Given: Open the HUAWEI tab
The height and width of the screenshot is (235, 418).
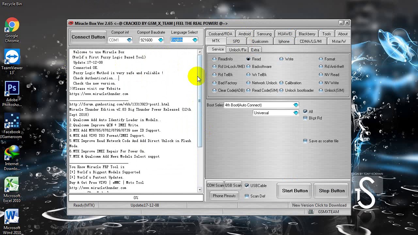Looking at the screenshot, I should coord(285,34).
